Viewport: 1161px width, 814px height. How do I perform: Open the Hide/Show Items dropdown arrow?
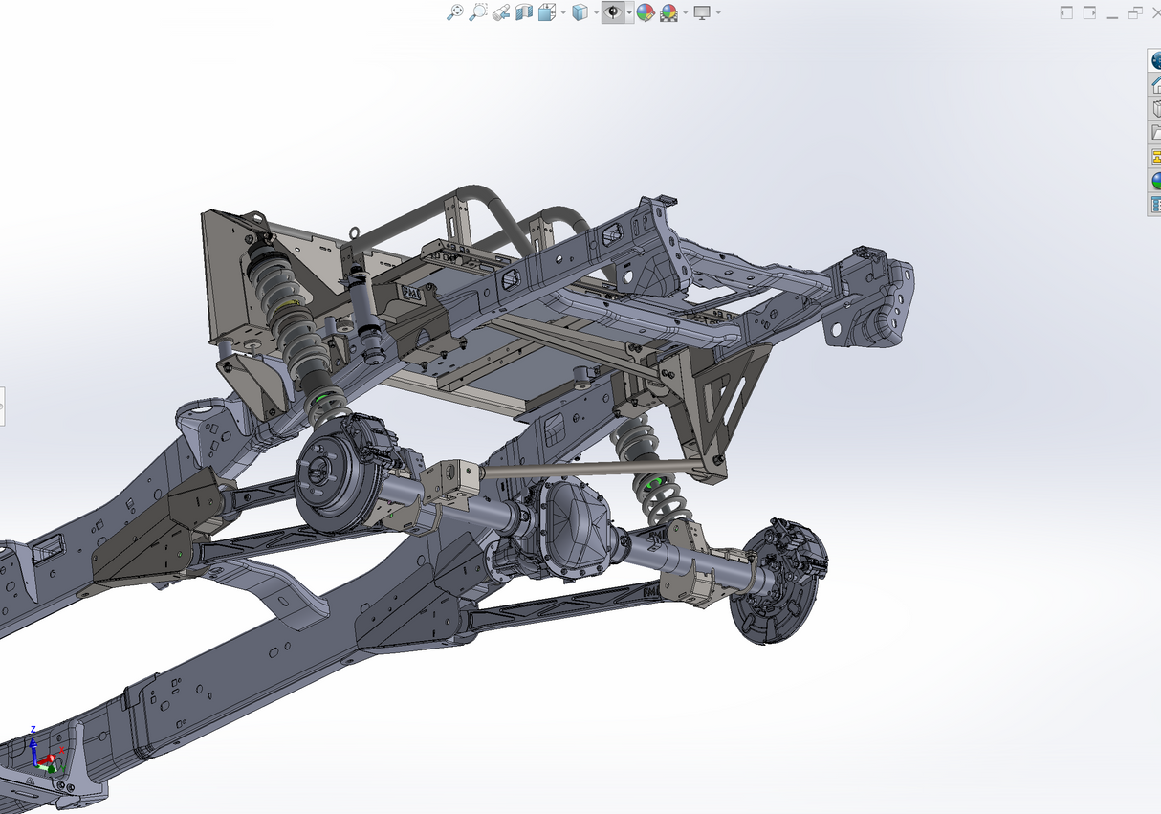[x=629, y=12]
